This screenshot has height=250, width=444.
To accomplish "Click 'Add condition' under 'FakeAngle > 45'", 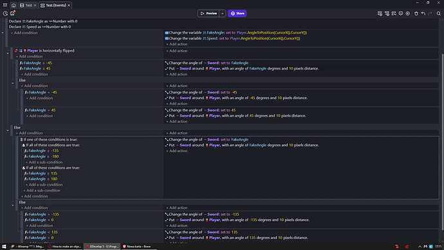I will (39, 116).
